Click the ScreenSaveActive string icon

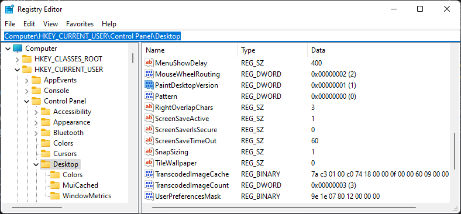149,119
